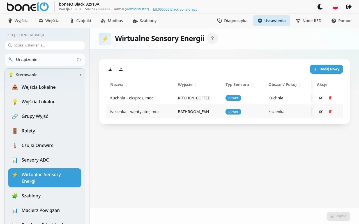Open Wejścia Lokalne in sidebar
The image size is (359, 224).
point(45,87)
